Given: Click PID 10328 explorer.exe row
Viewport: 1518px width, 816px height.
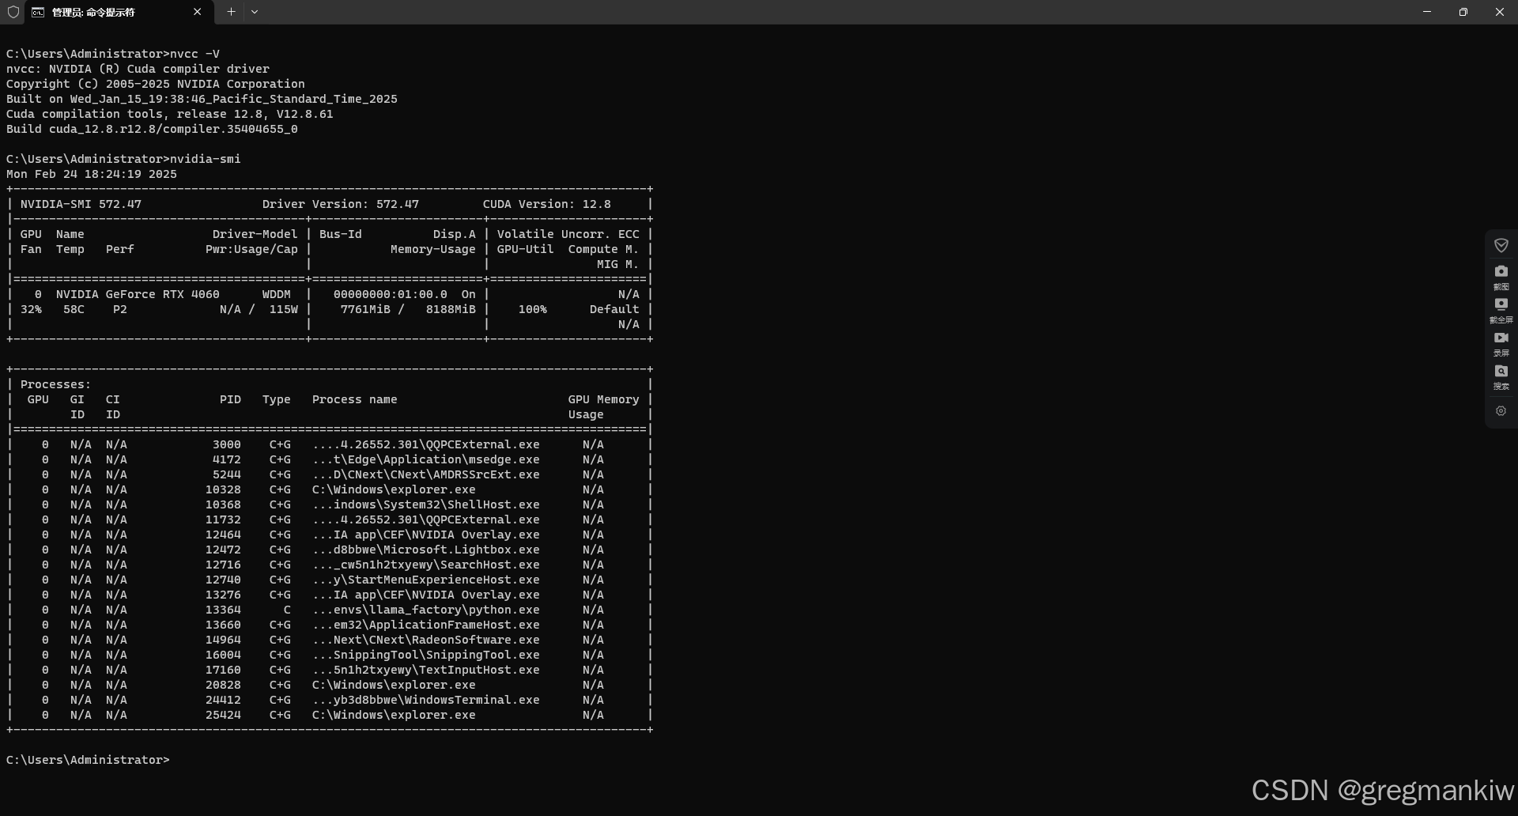Looking at the screenshot, I should [x=330, y=489].
